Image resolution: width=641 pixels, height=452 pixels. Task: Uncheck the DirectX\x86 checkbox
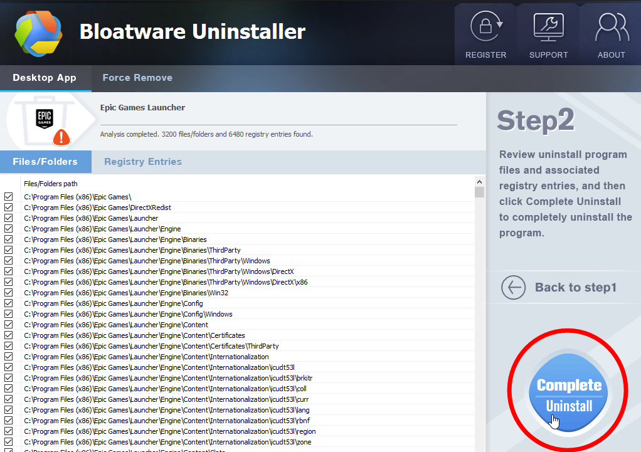[9, 282]
